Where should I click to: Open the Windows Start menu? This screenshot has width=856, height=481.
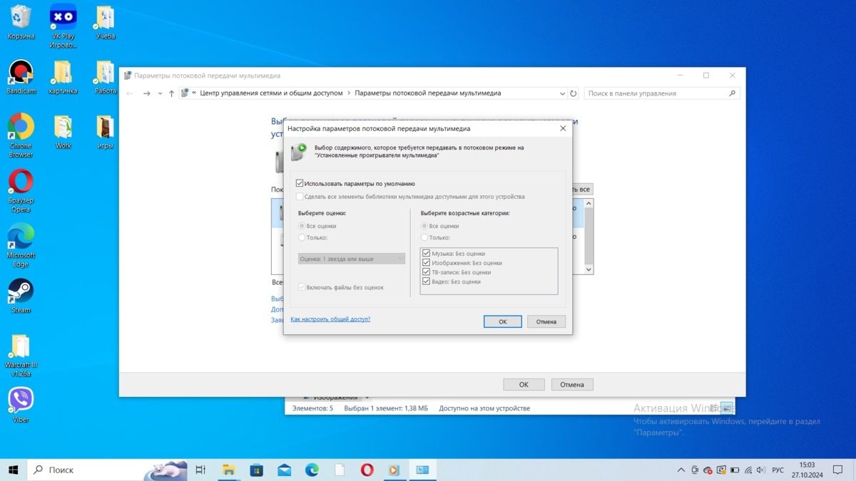pos(14,470)
